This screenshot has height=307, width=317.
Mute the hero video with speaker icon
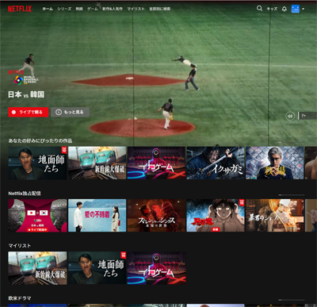pos(290,116)
